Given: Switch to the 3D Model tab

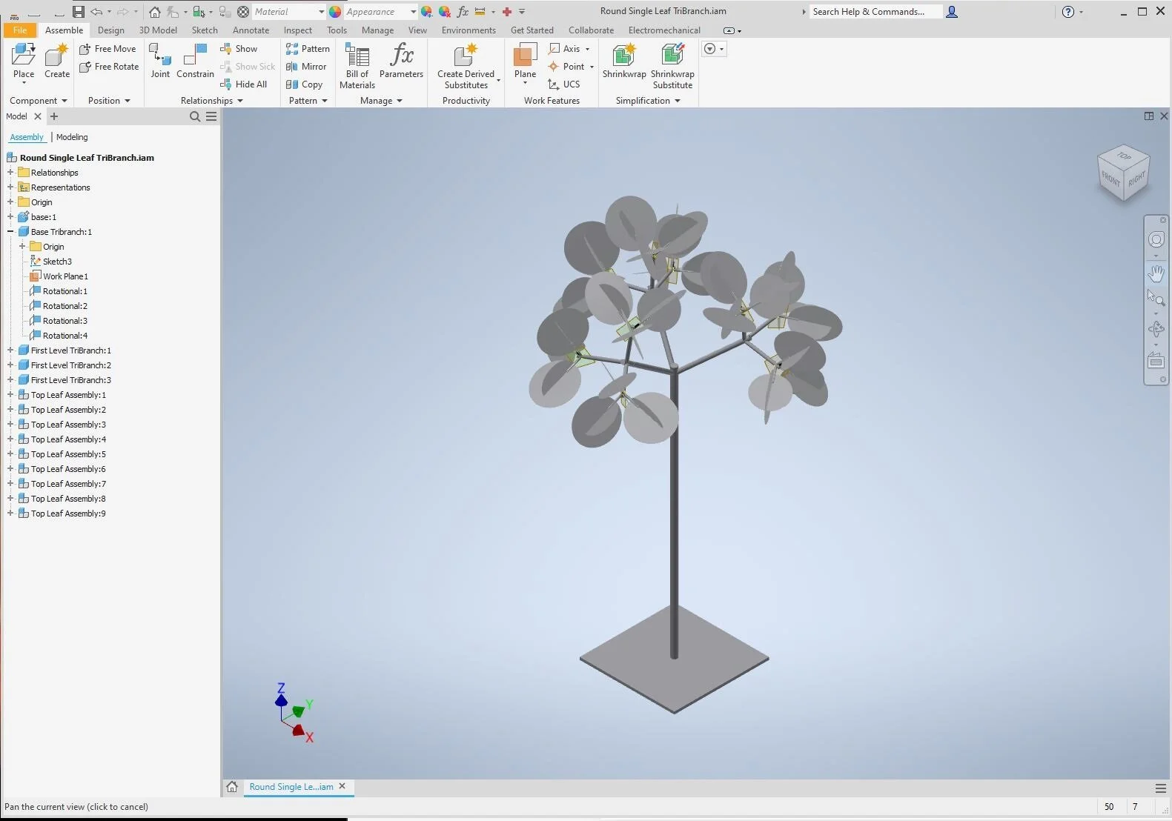Looking at the screenshot, I should coord(158,30).
